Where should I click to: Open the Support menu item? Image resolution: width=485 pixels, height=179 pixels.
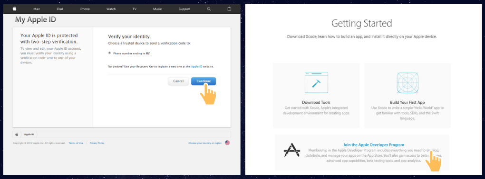(x=184, y=9)
